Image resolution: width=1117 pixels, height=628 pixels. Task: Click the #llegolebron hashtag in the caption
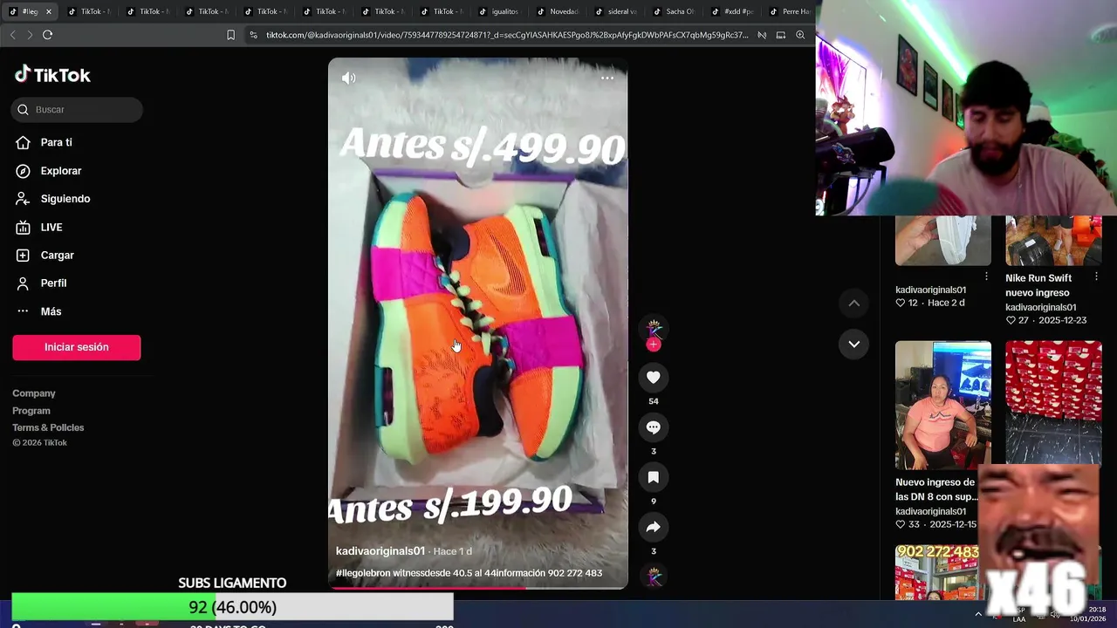point(364,573)
